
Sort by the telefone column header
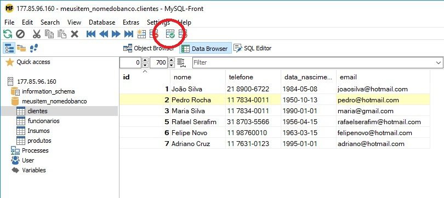click(x=253, y=77)
